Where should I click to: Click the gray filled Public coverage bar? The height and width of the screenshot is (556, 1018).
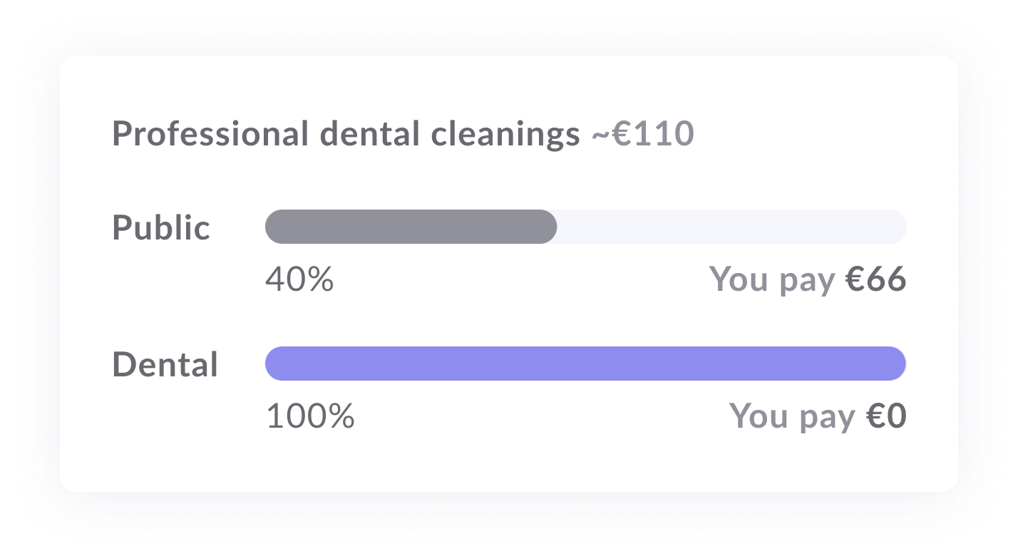pyautogui.click(x=411, y=227)
